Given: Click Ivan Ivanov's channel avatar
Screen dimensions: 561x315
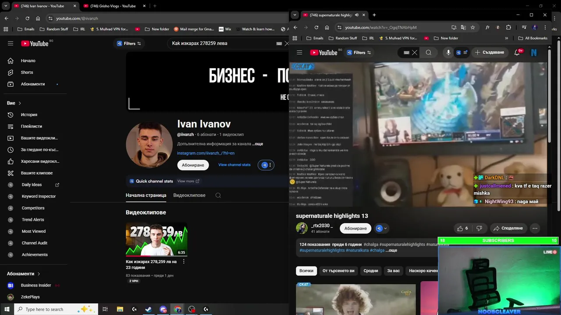Looking at the screenshot, I should point(149,145).
